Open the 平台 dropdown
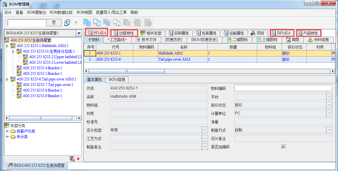338x171 pixels. coord(329,96)
